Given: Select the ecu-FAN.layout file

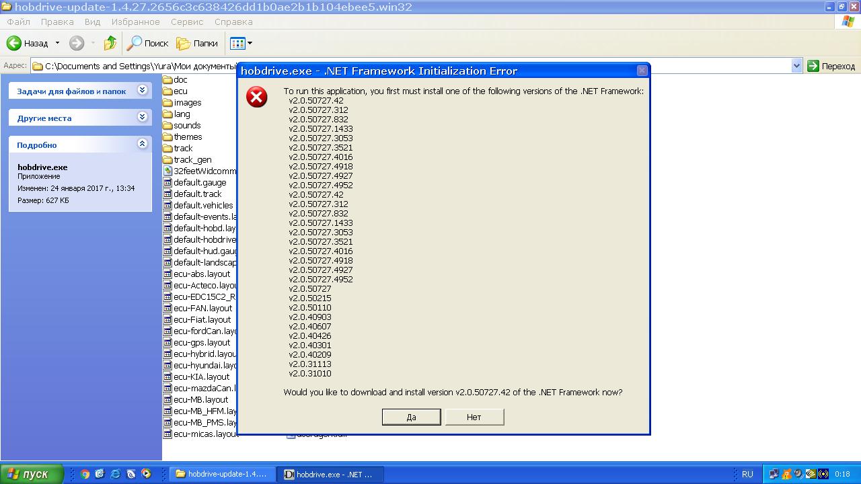Looking at the screenshot, I should click(x=198, y=308).
